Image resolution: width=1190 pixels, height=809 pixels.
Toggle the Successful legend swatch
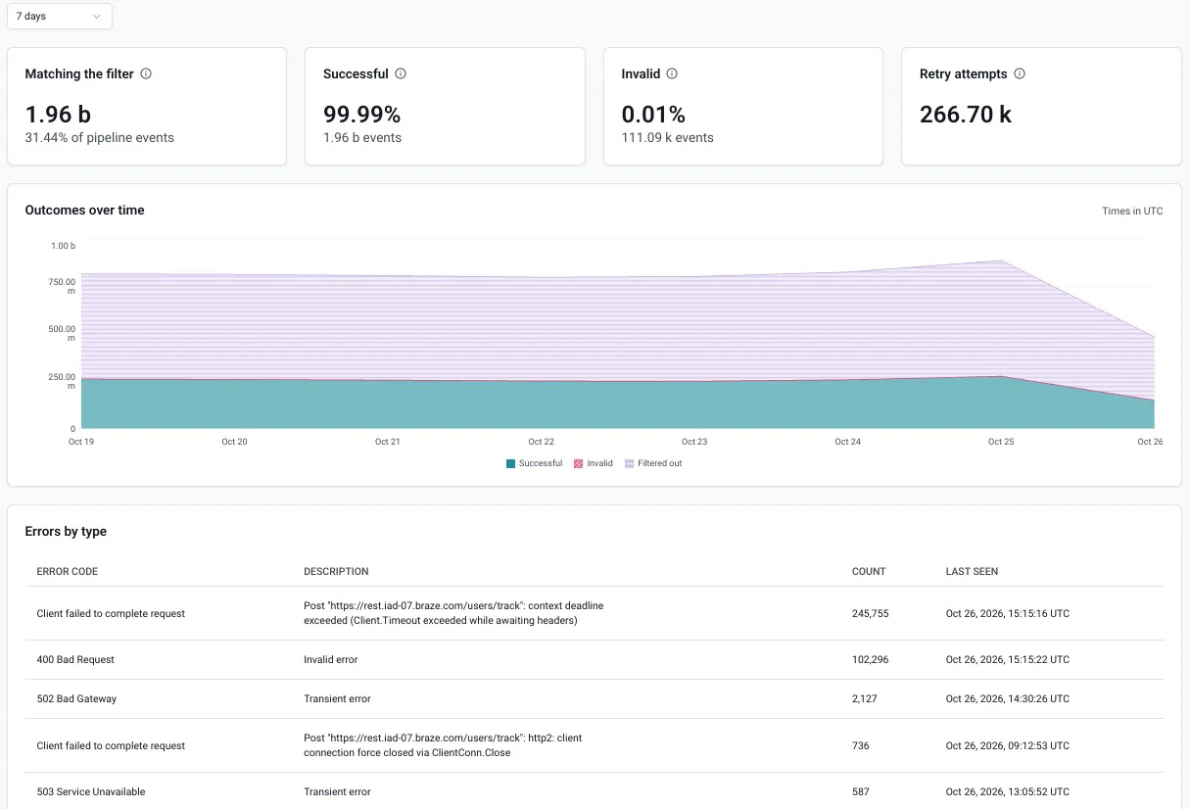(x=511, y=463)
